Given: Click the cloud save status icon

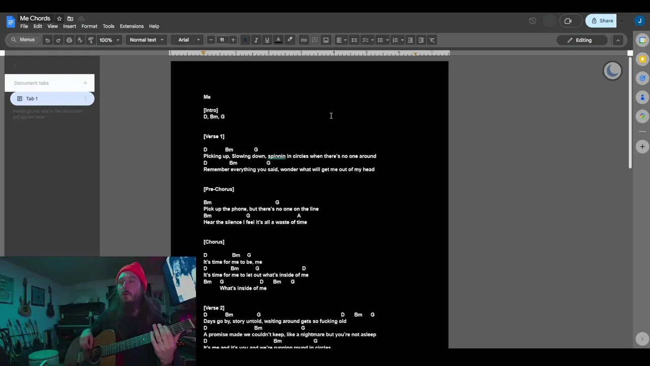Looking at the screenshot, I should 81,19.
